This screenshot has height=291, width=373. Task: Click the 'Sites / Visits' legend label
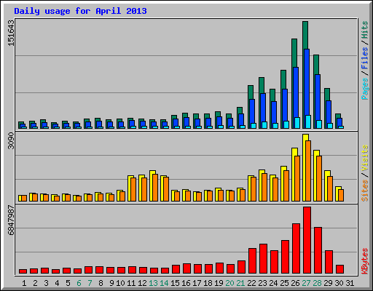(x=365, y=173)
